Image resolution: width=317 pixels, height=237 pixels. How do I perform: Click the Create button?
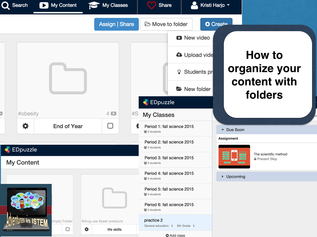pos(216,24)
